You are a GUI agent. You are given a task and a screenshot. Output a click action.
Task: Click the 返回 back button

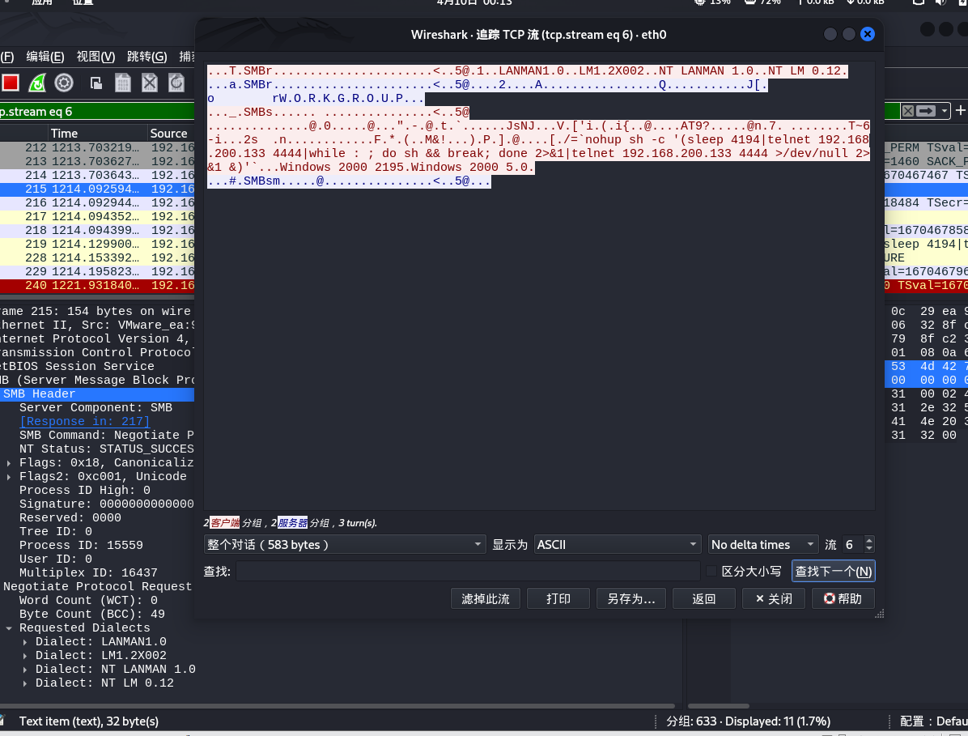pyautogui.click(x=704, y=599)
